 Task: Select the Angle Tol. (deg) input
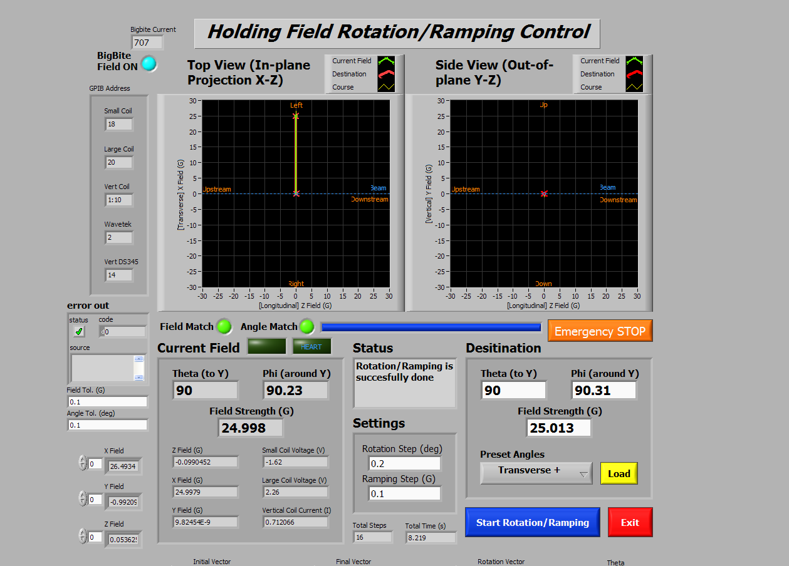tap(108, 425)
